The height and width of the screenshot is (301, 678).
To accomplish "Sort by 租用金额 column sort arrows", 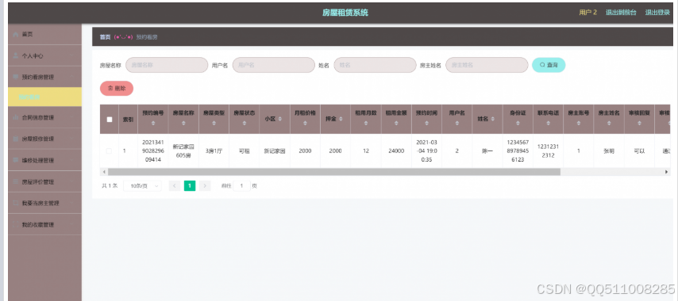I will [x=396, y=124].
